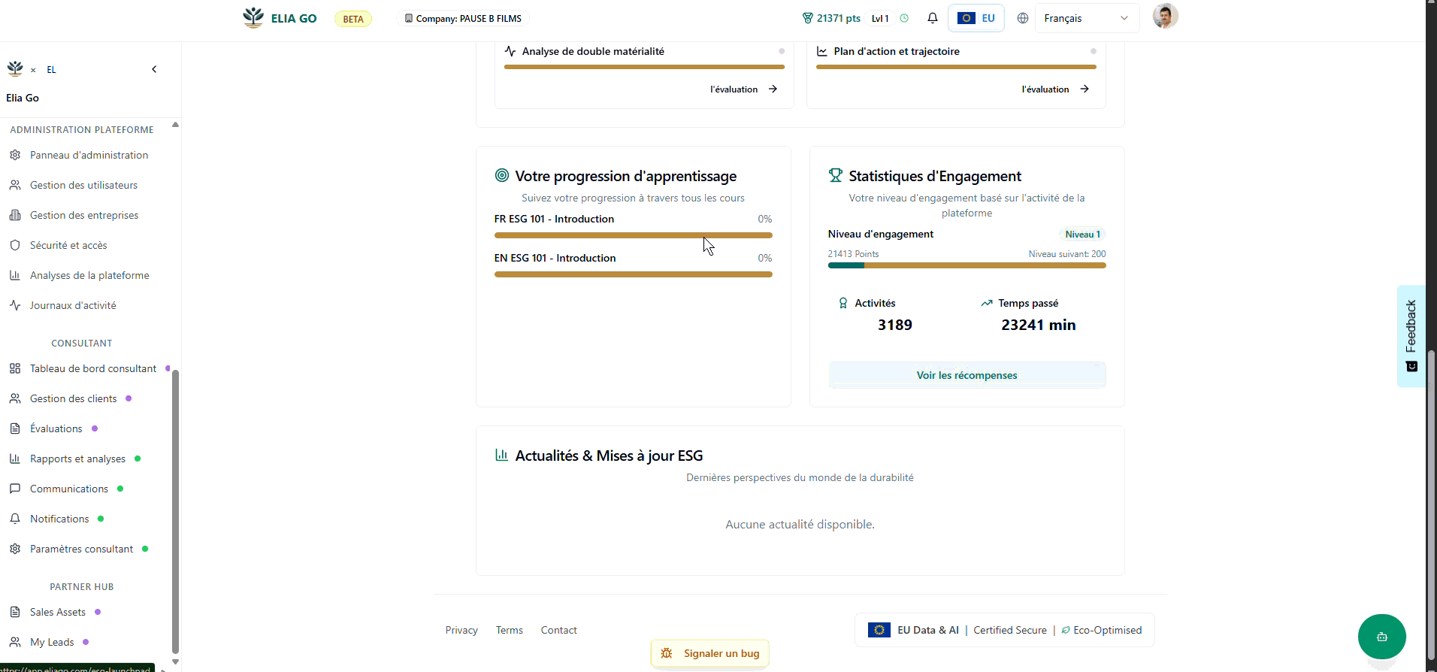1437x672 pixels.
Task: Click the Feedback side tab
Action: 1411,335
